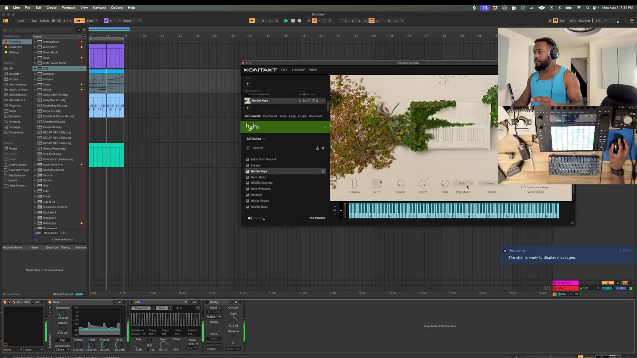Toggle the metronome button
This screenshot has height=358, width=637.
pyautogui.click(x=77, y=21)
